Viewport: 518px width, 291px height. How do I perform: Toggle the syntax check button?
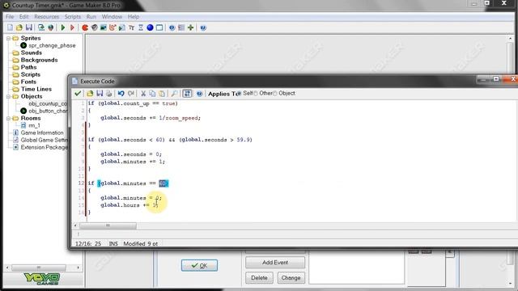tap(187, 94)
